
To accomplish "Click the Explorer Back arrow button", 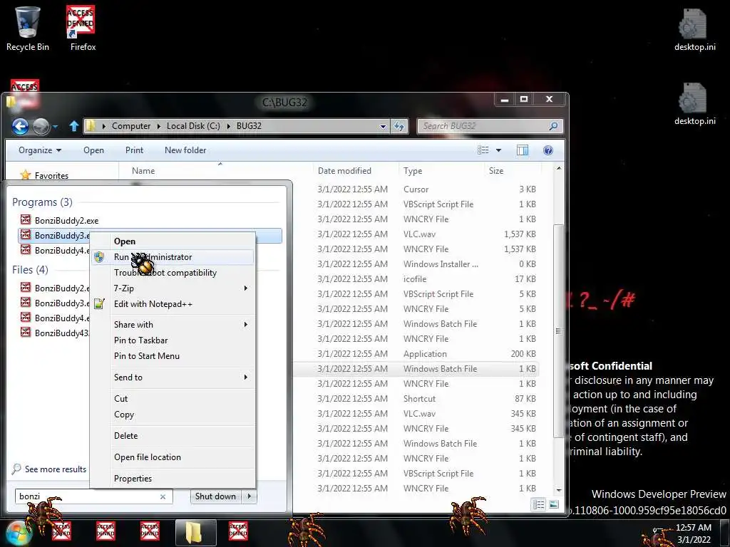I will coord(20,126).
